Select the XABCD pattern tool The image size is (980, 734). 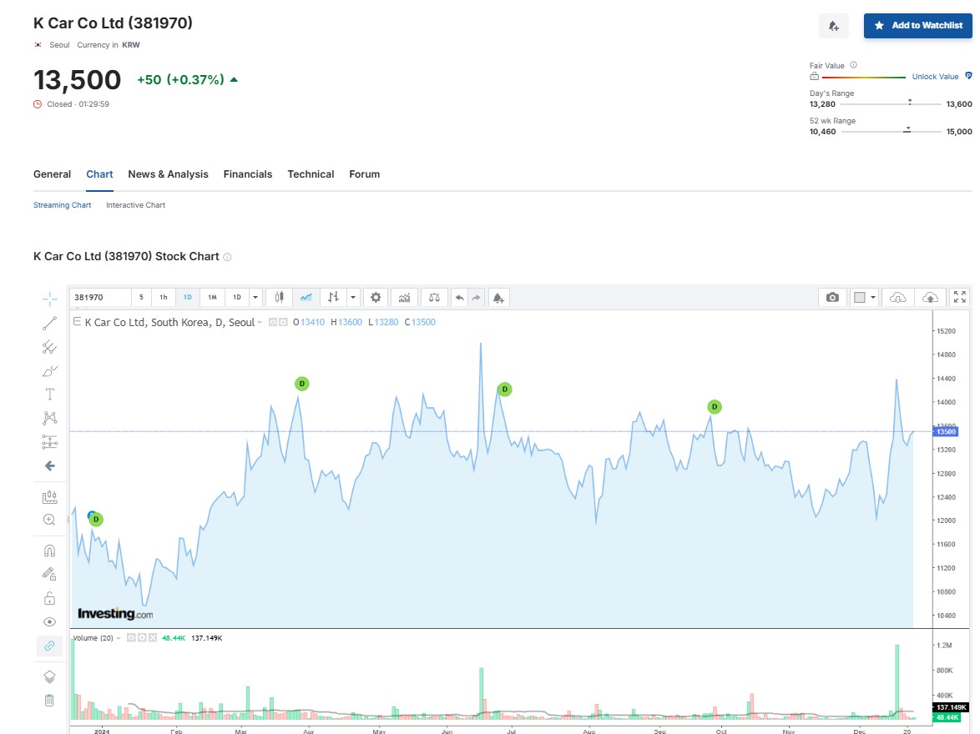coord(49,418)
